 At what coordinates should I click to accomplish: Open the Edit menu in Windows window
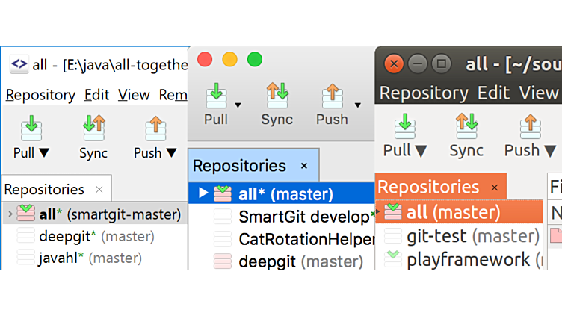tap(96, 95)
